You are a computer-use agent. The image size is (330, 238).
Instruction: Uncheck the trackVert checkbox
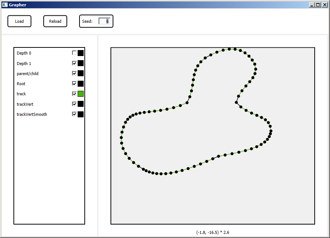coord(74,104)
